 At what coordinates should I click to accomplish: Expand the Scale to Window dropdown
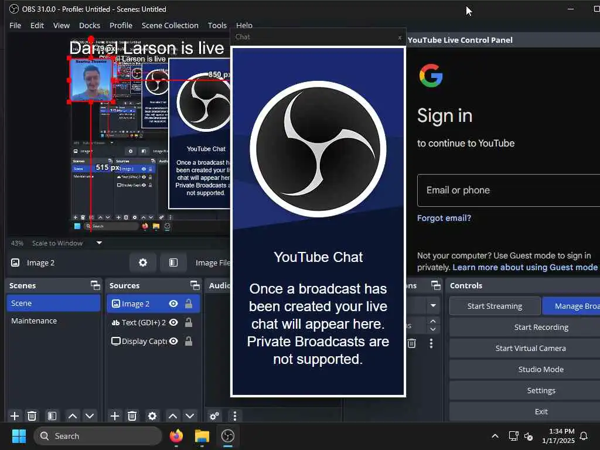coord(99,243)
